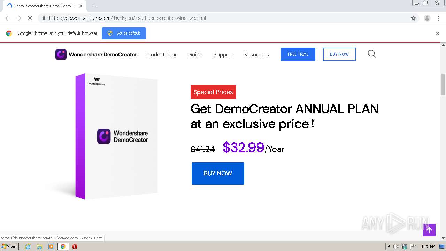
Task: Open the Product Tour menu
Action: coord(161,55)
